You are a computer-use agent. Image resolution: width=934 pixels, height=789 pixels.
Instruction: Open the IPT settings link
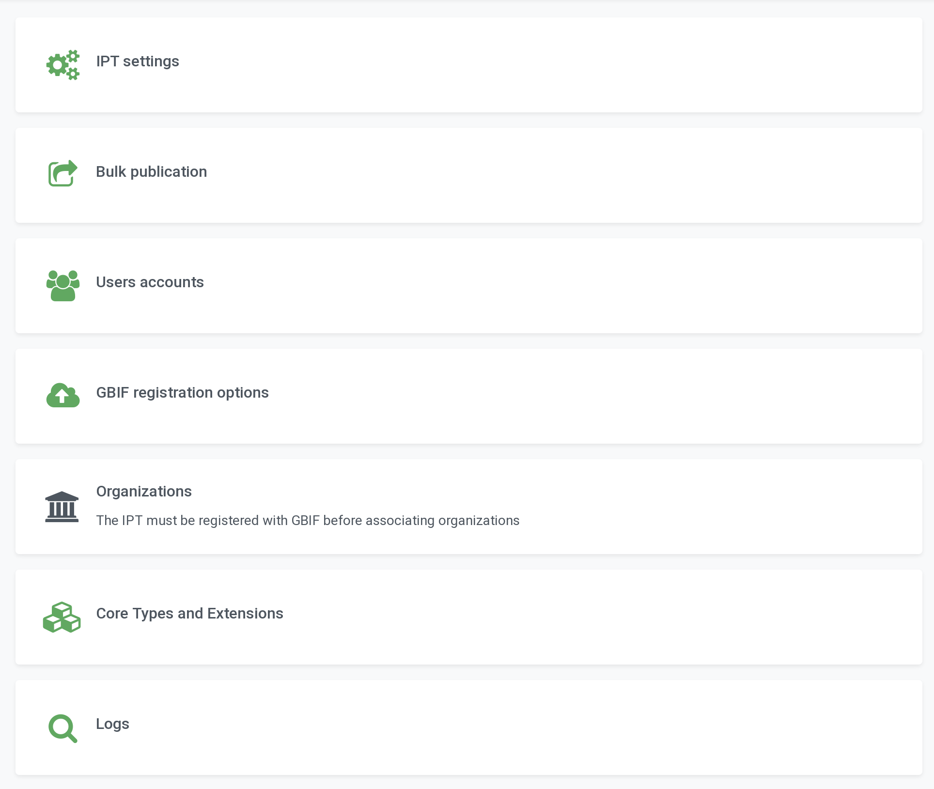pyautogui.click(x=138, y=62)
